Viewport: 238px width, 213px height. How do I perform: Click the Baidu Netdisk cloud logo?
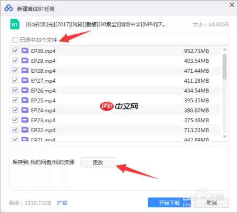(9, 8)
